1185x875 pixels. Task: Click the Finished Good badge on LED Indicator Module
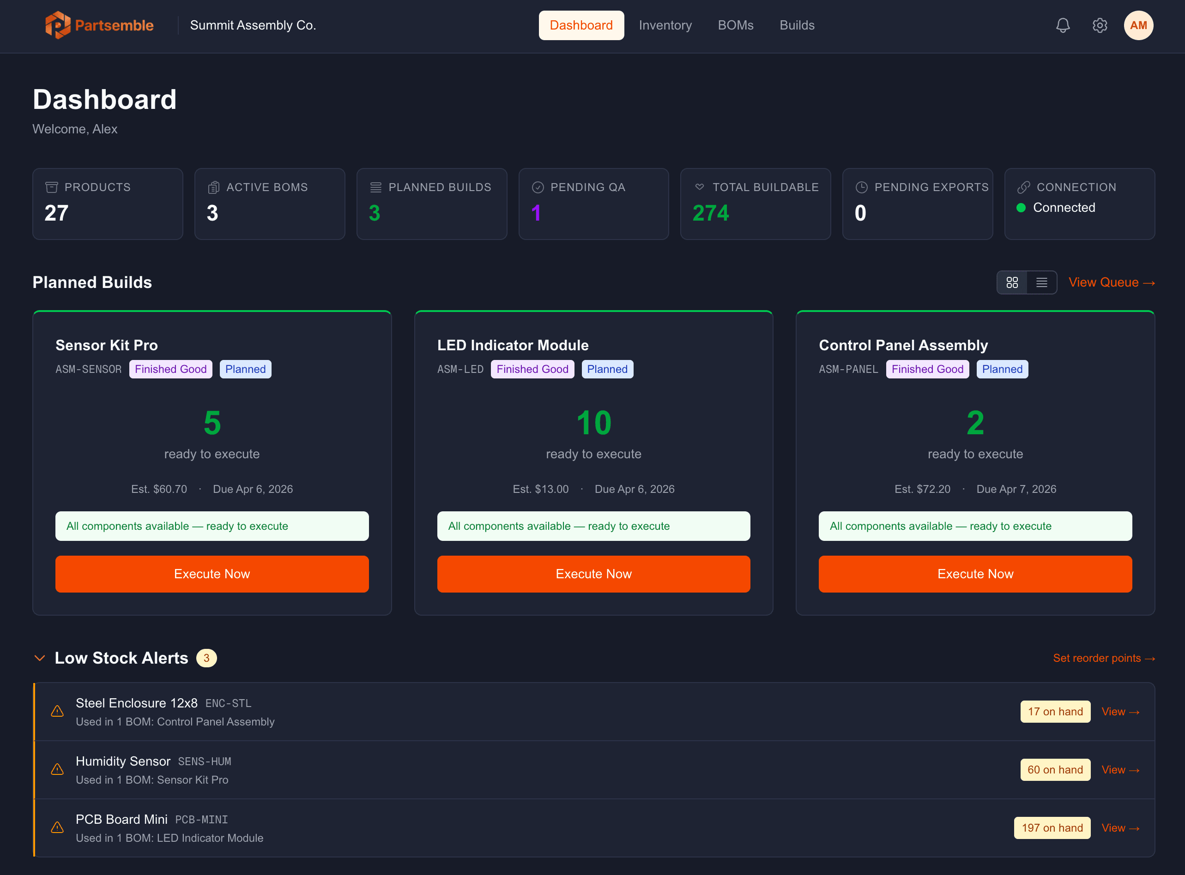532,369
